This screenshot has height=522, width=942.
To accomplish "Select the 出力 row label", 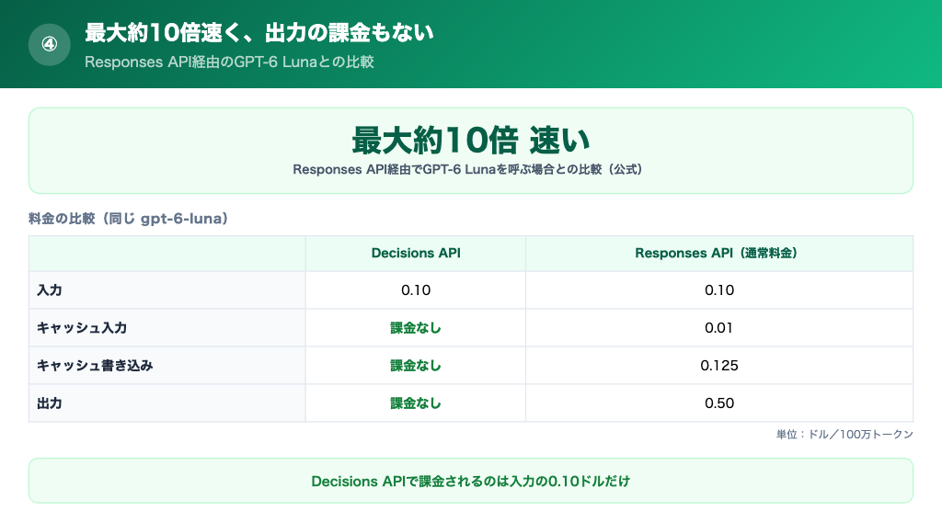I will coord(50,403).
